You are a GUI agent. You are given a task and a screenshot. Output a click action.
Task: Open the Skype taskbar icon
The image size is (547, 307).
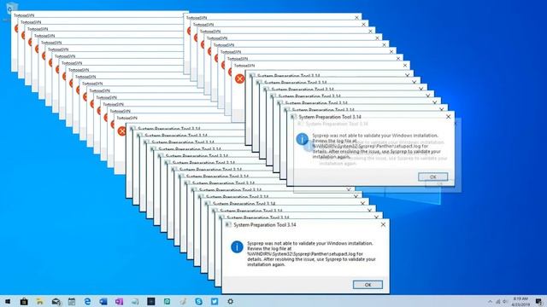click(198, 301)
